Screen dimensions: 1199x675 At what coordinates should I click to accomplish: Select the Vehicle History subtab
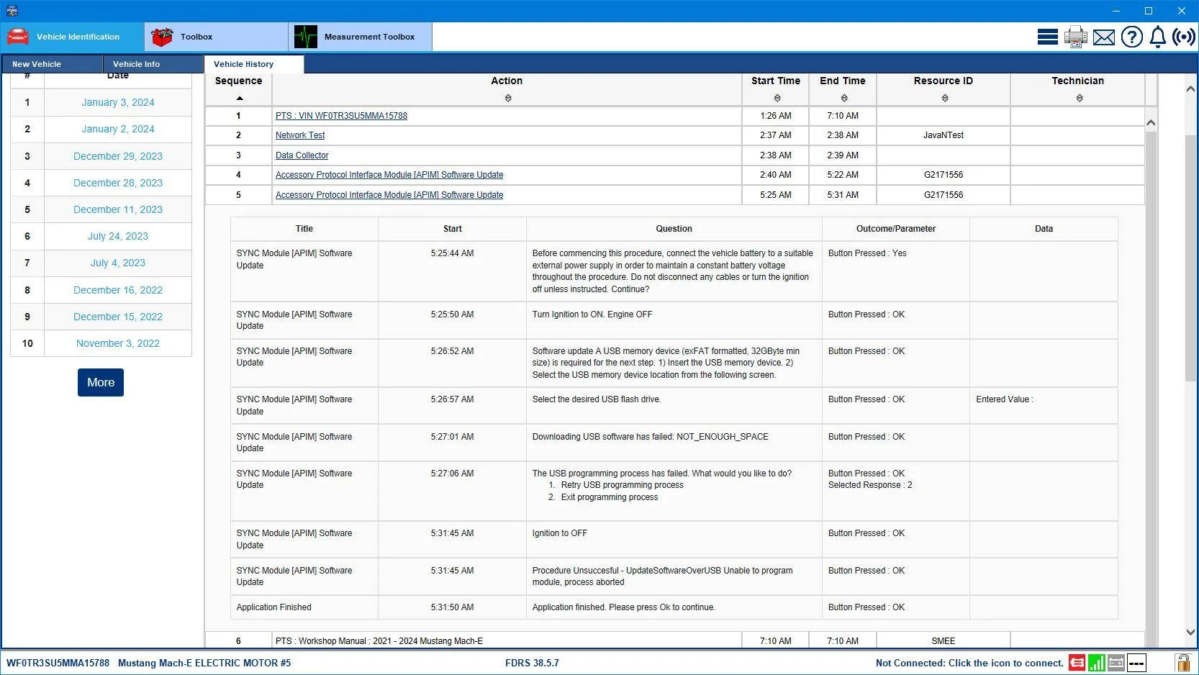254,64
